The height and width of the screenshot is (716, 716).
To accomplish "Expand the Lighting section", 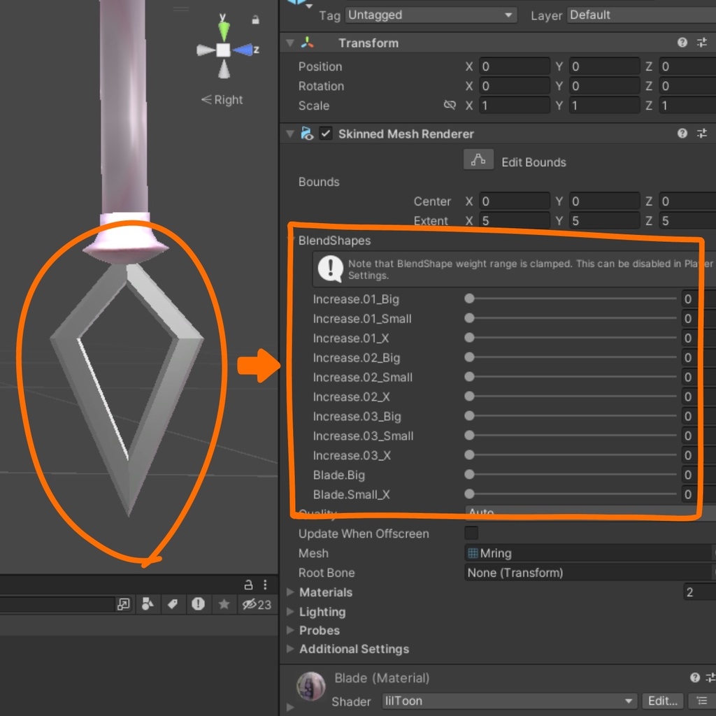I will click(290, 611).
